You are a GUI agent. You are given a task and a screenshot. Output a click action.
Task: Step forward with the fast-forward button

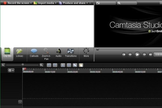click(x=144, y=55)
